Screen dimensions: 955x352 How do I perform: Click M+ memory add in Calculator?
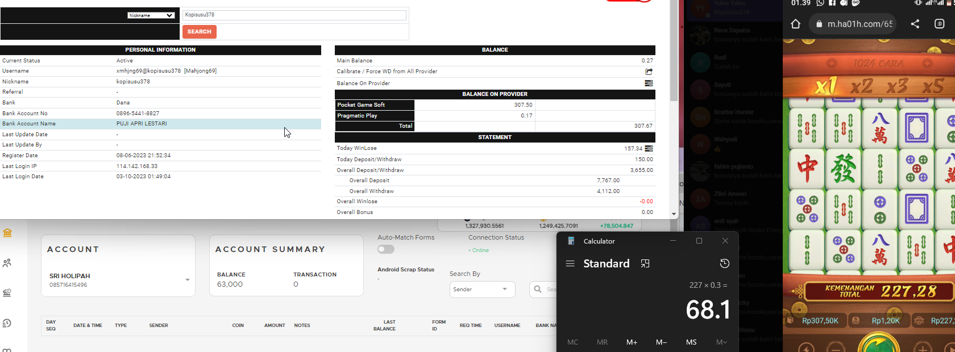[x=632, y=342]
